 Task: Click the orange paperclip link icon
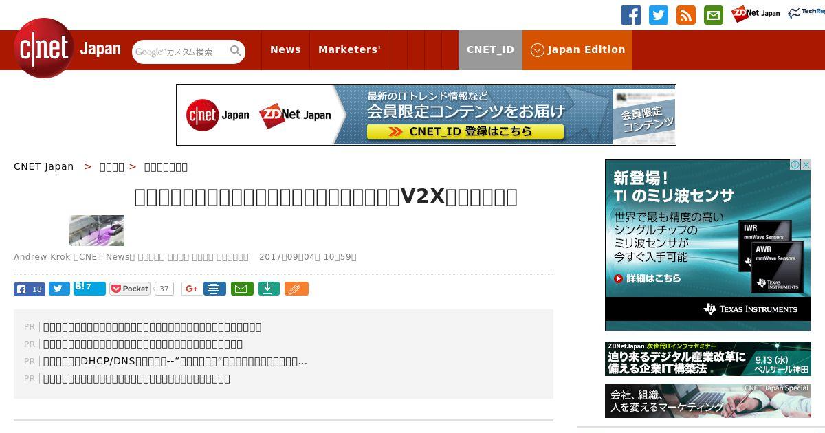point(296,289)
